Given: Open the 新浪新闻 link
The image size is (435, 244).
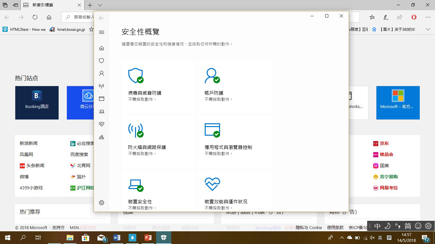Looking at the screenshot, I should pos(29,143).
